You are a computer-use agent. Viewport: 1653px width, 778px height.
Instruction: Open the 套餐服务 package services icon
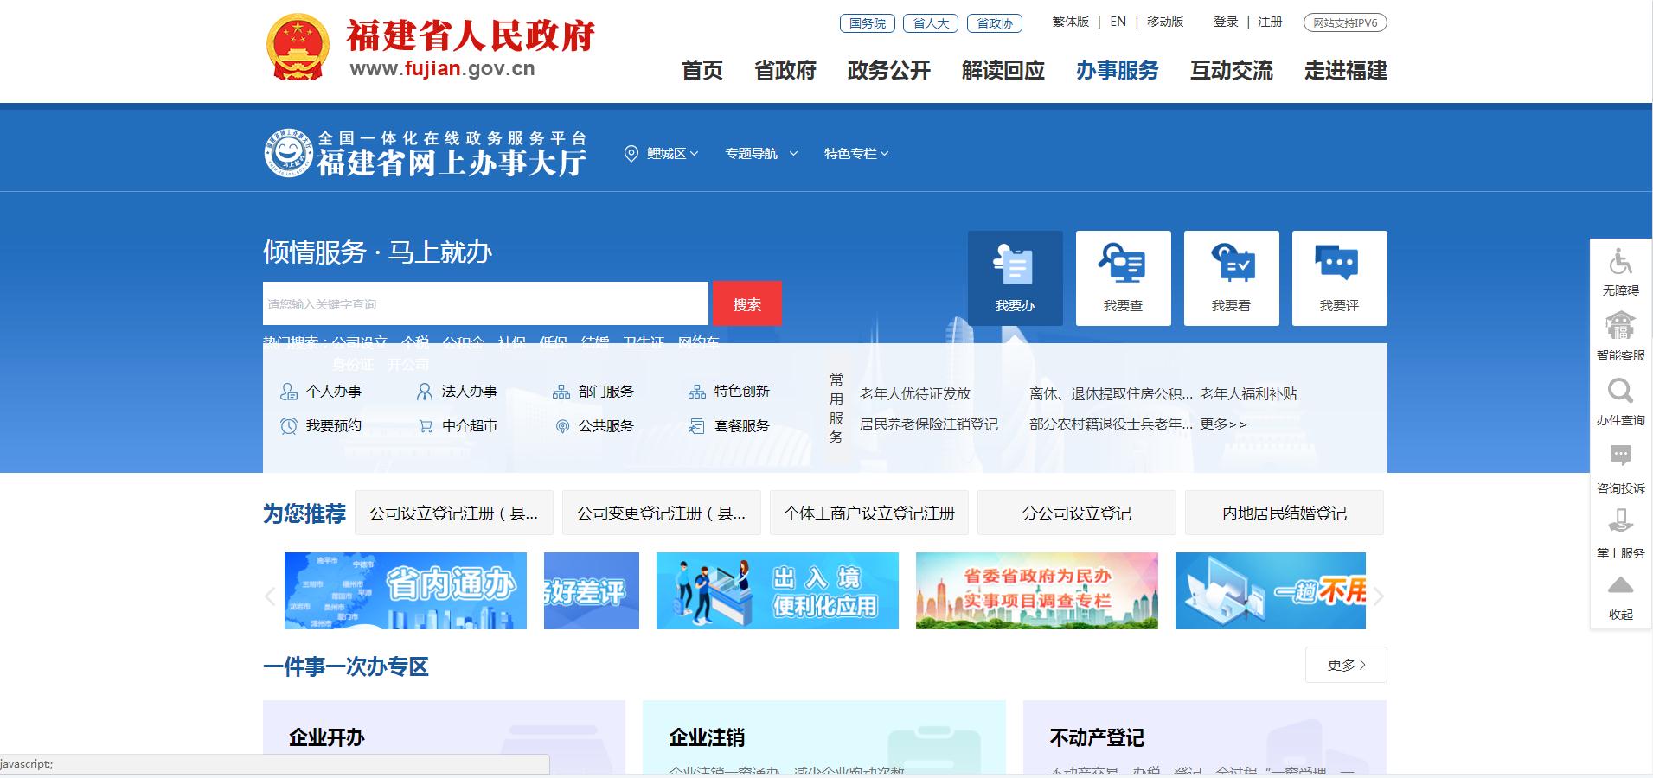696,425
